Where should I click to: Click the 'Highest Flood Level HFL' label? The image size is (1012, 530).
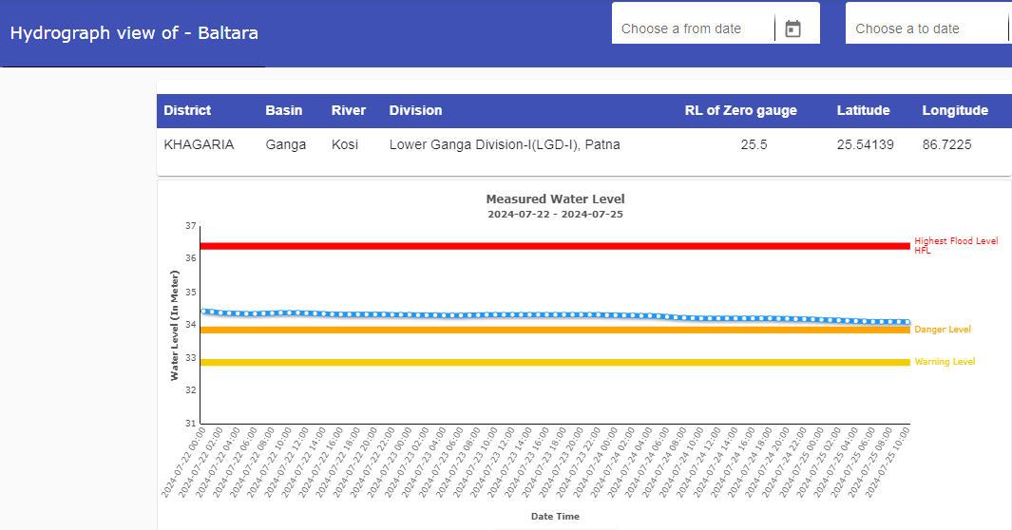[956, 245]
